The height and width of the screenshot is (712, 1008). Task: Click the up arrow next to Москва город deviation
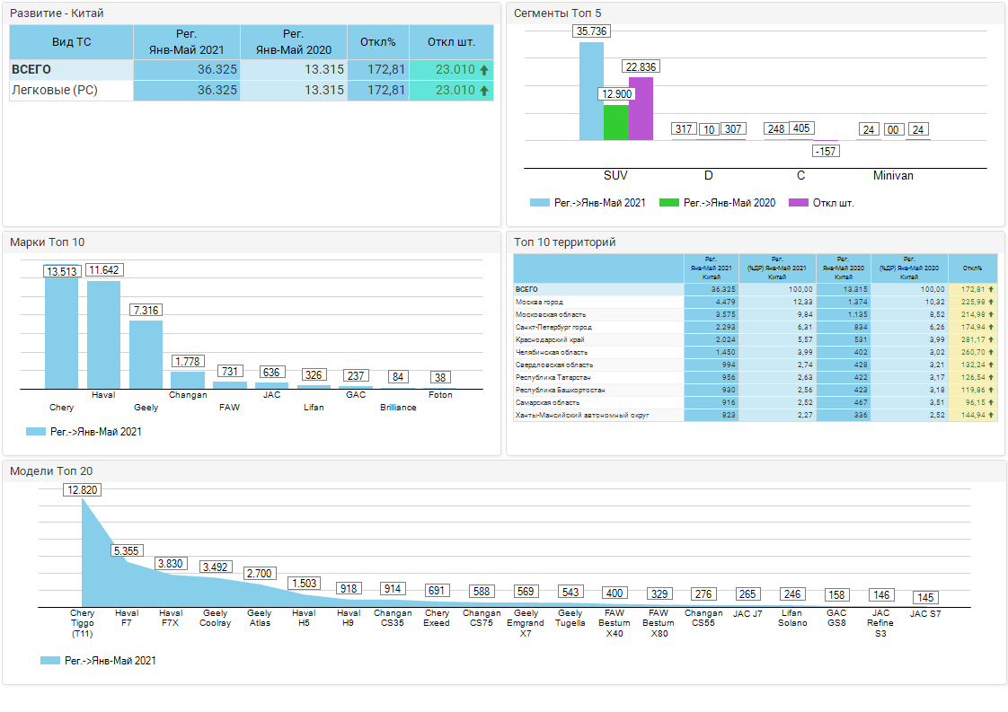[991, 303]
